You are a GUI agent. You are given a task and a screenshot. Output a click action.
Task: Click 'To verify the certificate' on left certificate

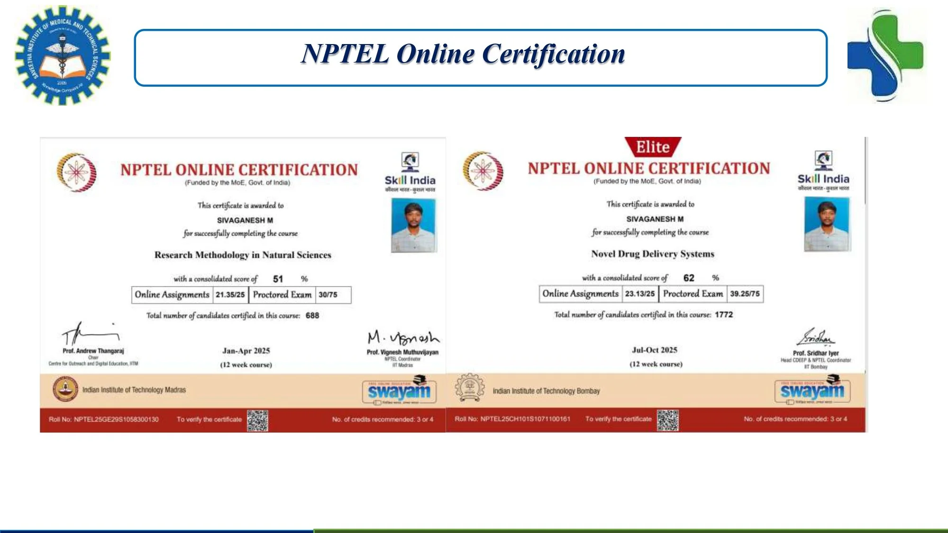click(x=209, y=419)
